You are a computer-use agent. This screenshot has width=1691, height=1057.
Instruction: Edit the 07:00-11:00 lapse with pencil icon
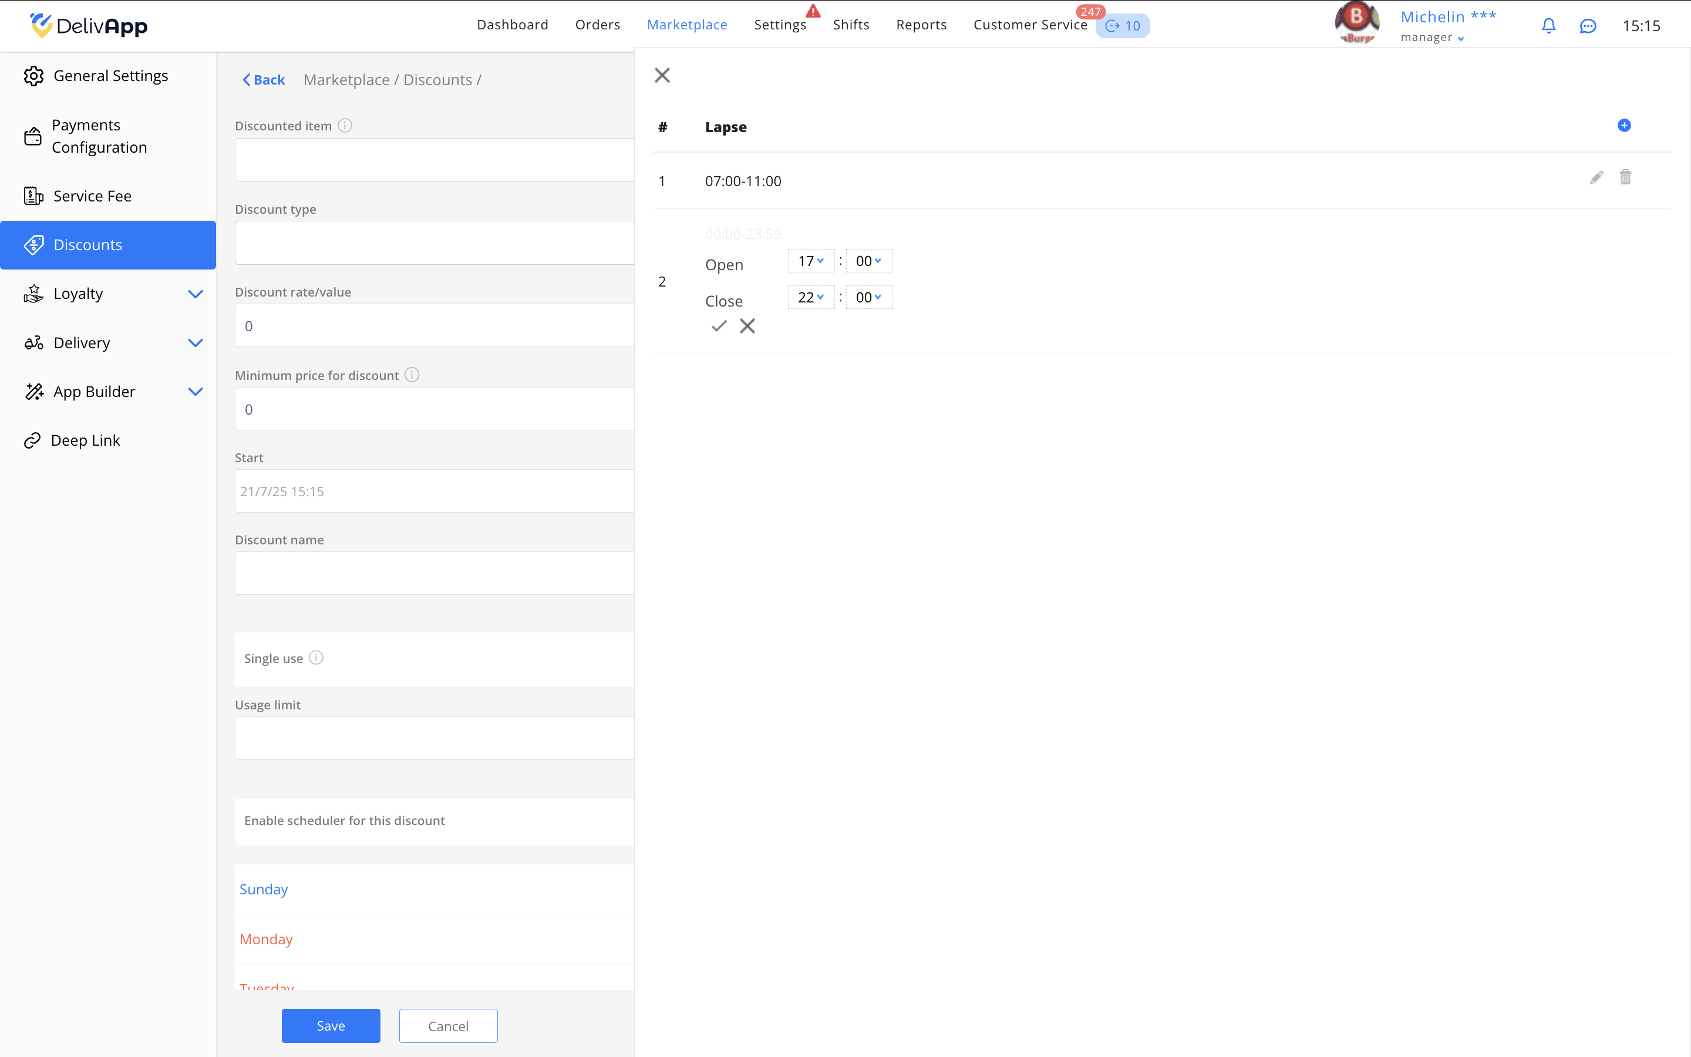tap(1596, 177)
